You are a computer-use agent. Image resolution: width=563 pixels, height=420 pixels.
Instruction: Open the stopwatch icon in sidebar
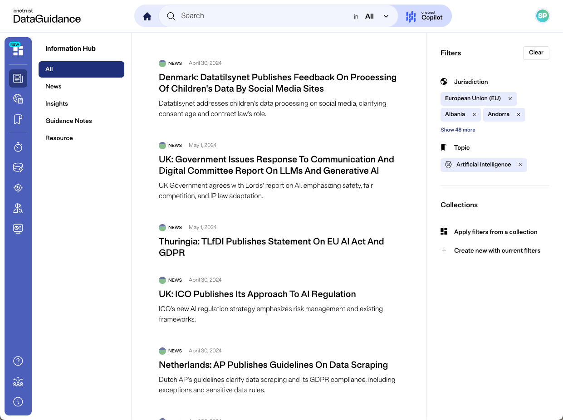click(x=18, y=147)
